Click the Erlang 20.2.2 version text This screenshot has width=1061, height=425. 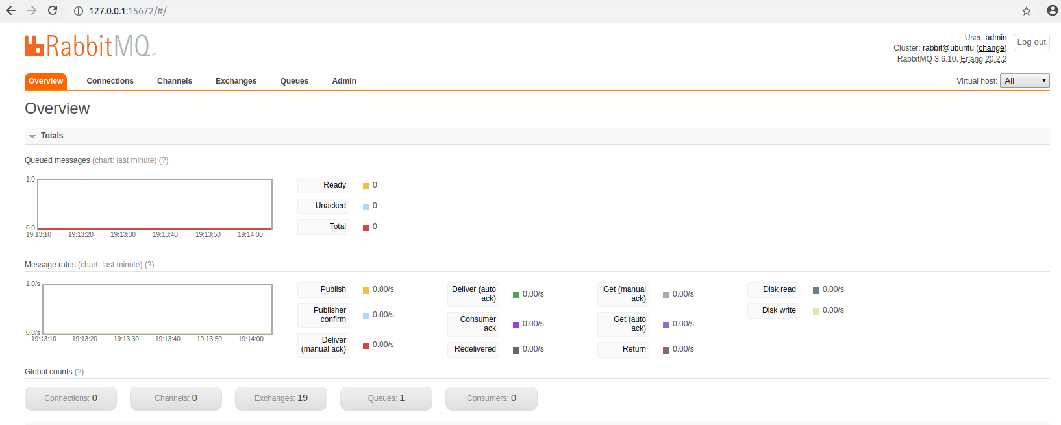(x=984, y=59)
